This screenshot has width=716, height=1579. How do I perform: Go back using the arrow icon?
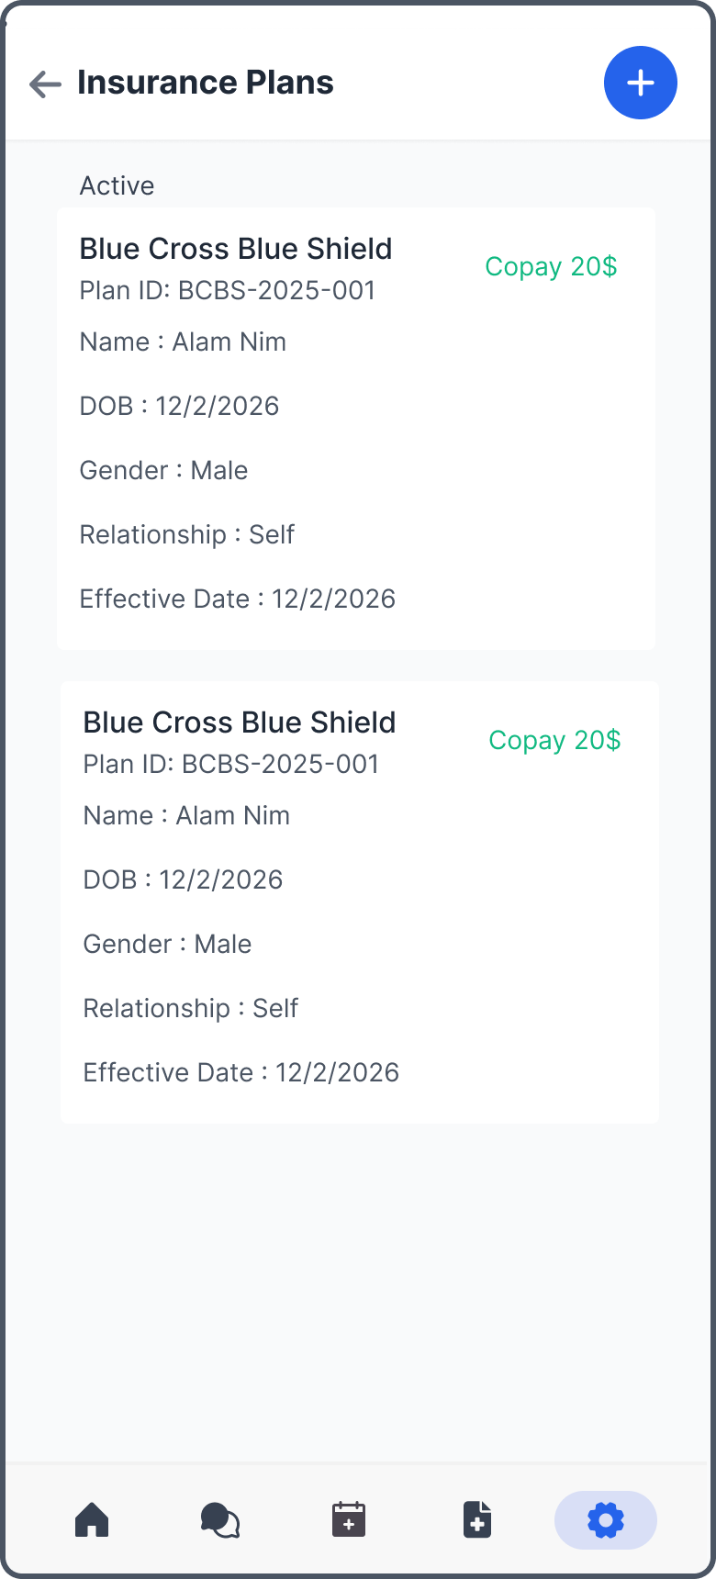point(43,84)
